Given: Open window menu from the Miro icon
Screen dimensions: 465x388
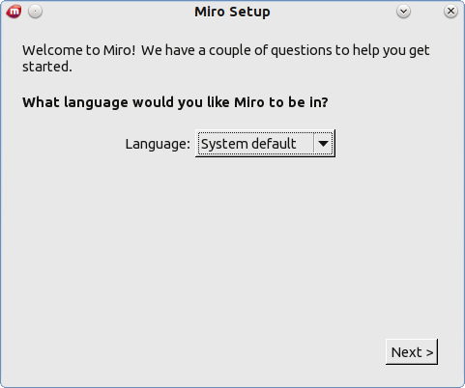Looking at the screenshot, I should pyautogui.click(x=14, y=12).
